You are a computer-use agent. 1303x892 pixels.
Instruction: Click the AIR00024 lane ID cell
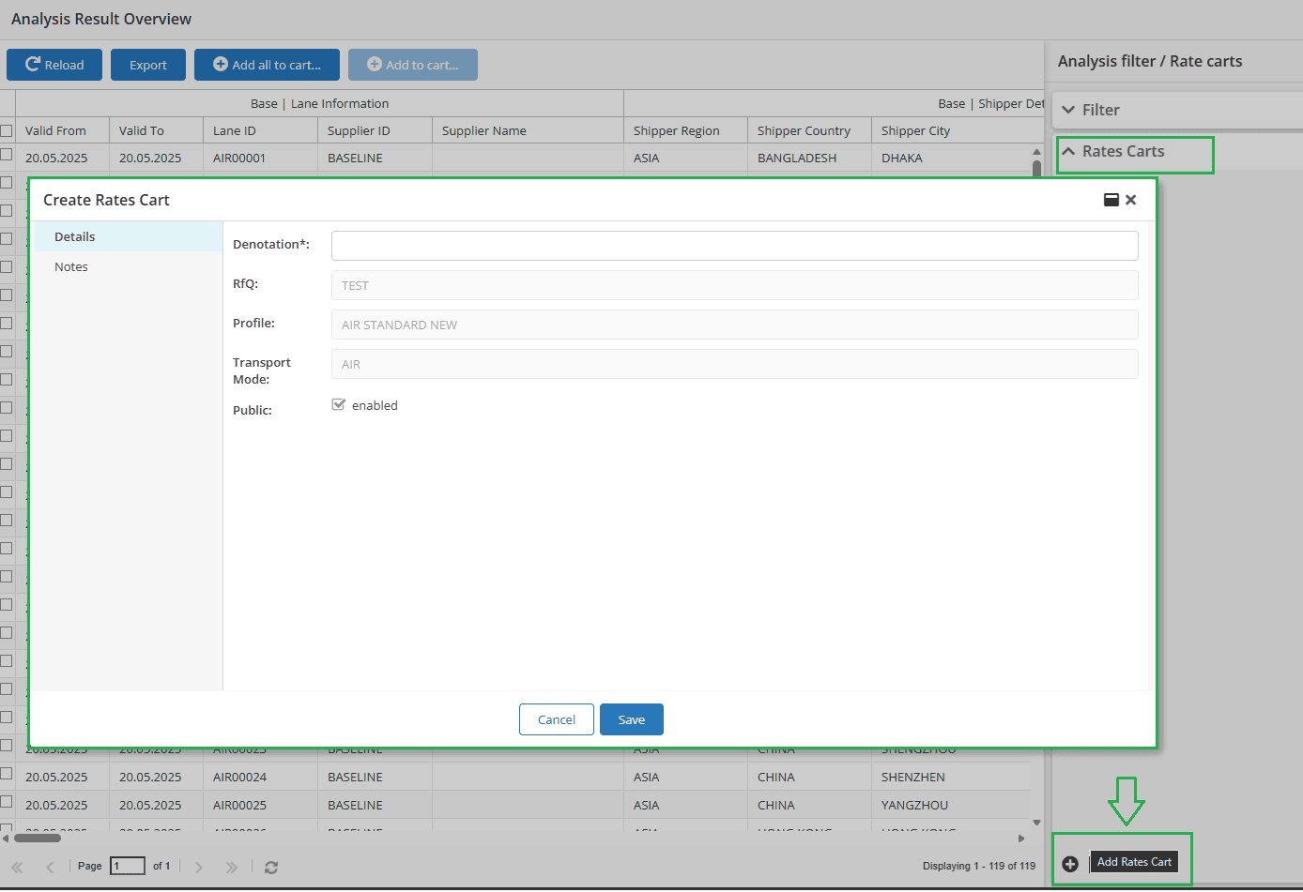(261, 777)
